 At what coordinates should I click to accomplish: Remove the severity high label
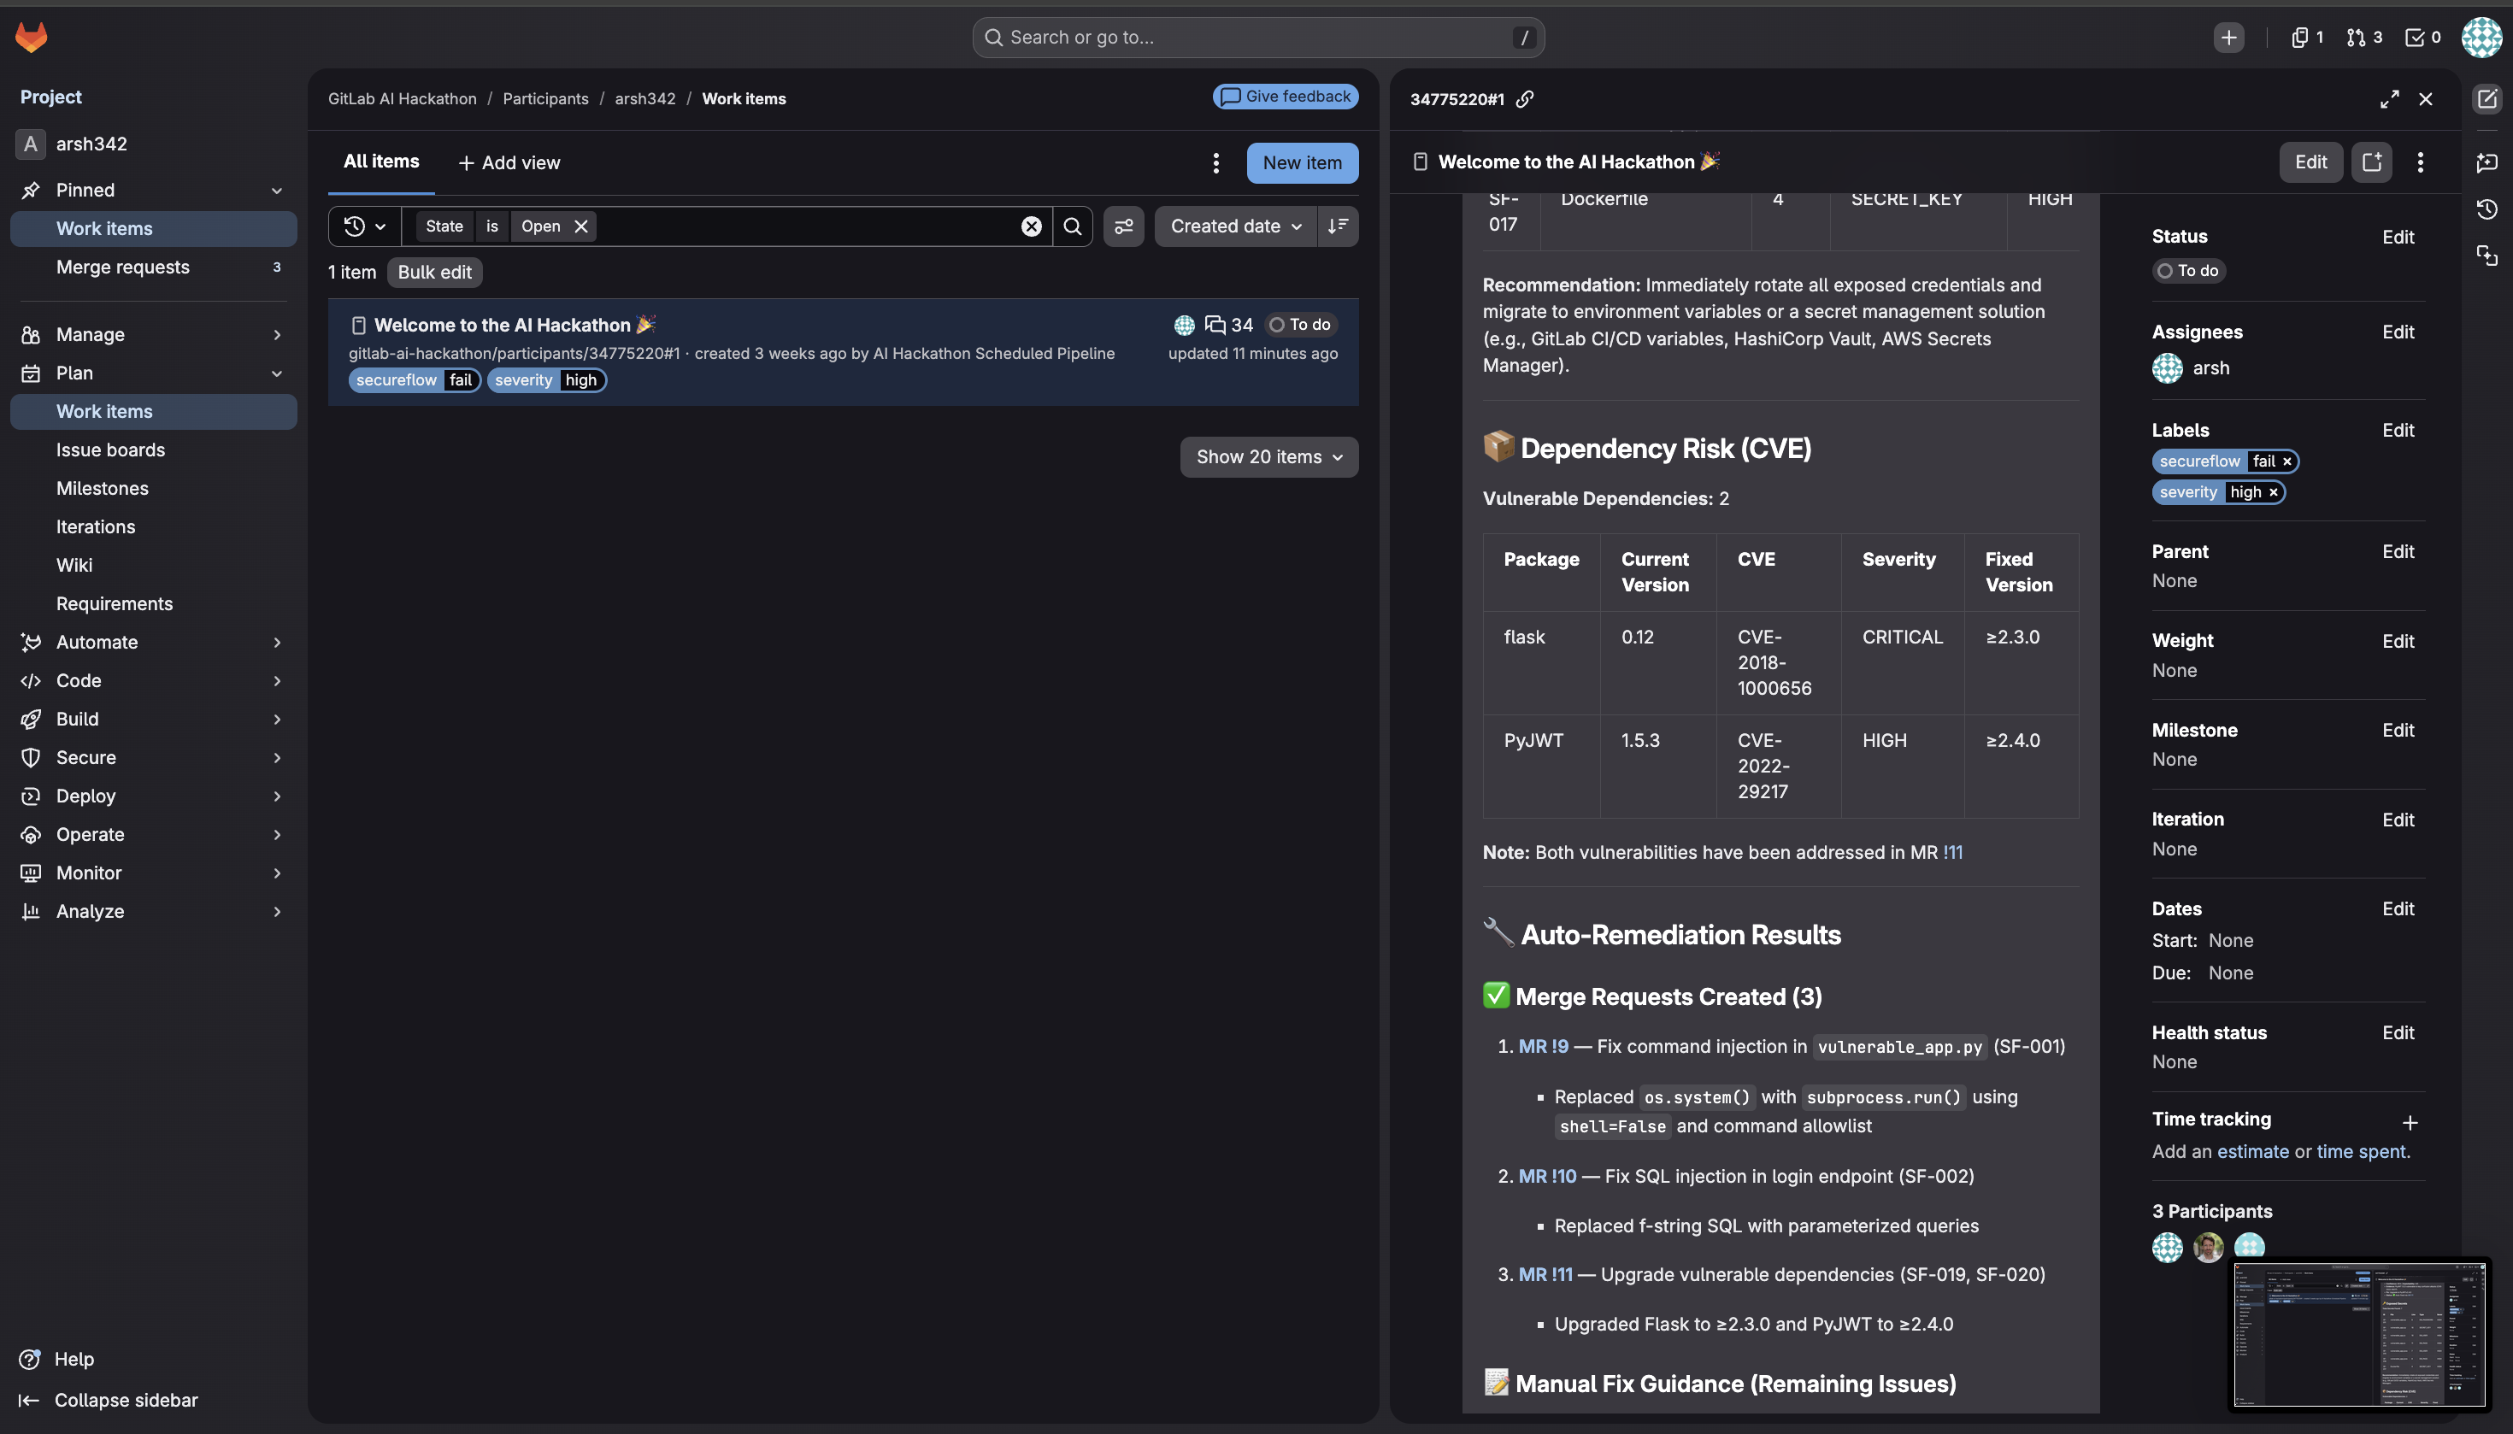coord(2273,492)
